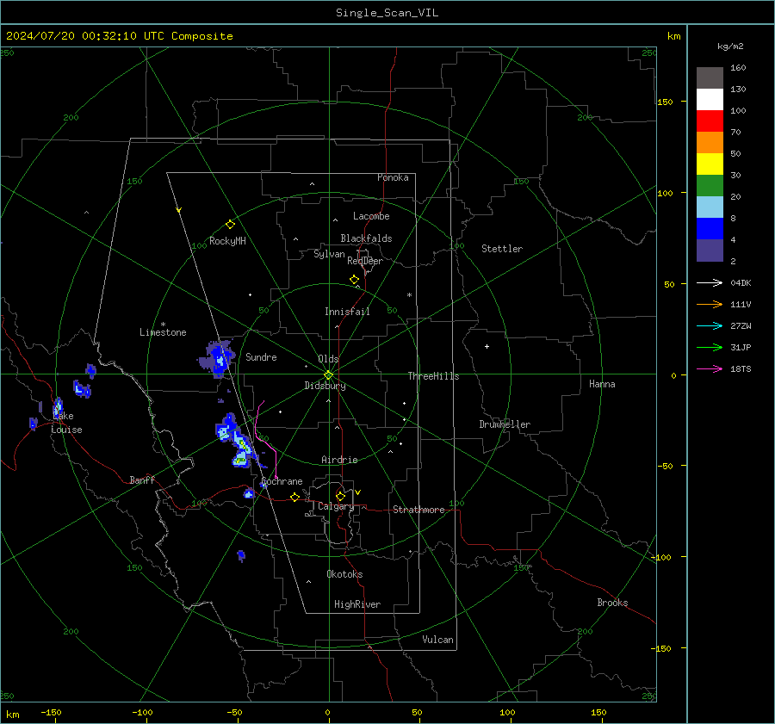This screenshot has height=724, width=775.
Task: Pick the orange 50–70 color swatch
Action: [x=710, y=143]
